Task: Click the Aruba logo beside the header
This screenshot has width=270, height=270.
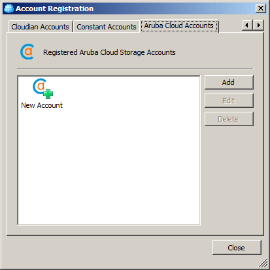Action: pos(27,52)
